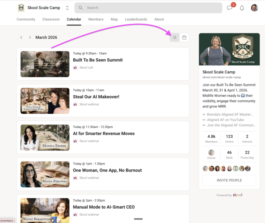
Task: Click the last member avatar in the row
Action: click(x=248, y=169)
